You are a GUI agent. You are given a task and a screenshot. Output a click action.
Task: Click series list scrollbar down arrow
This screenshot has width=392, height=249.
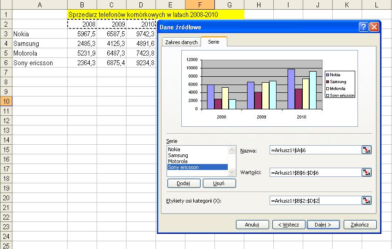pos(232,172)
